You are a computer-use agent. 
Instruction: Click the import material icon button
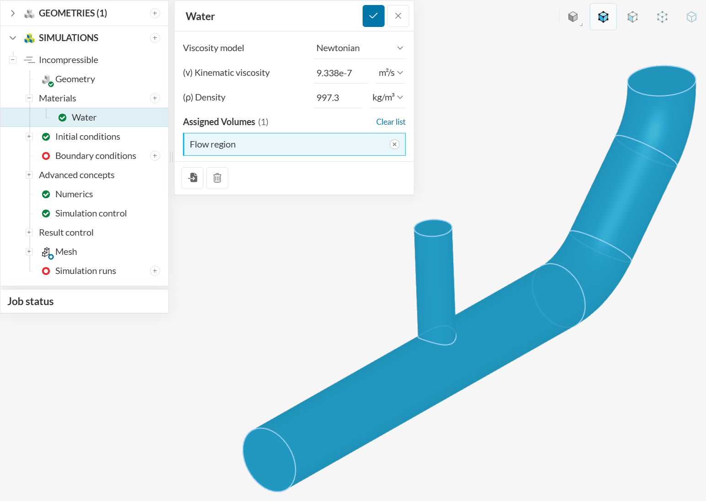(193, 178)
